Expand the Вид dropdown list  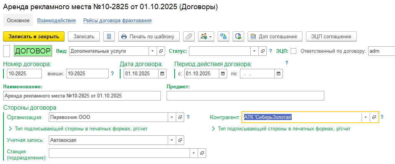(152, 51)
